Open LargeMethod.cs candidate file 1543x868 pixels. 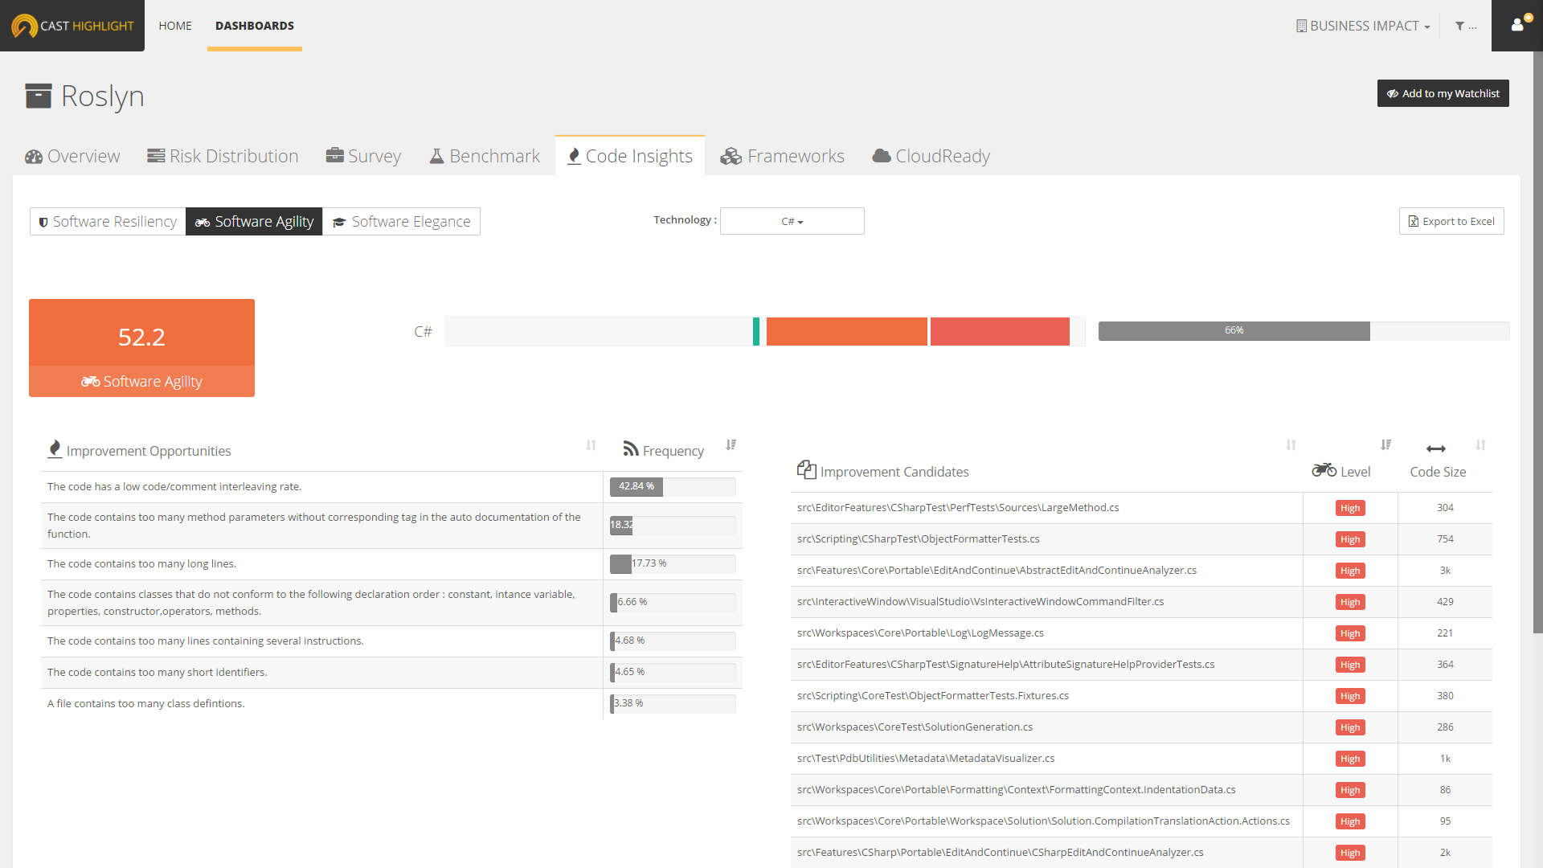pyautogui.click(x=958, y=508)
